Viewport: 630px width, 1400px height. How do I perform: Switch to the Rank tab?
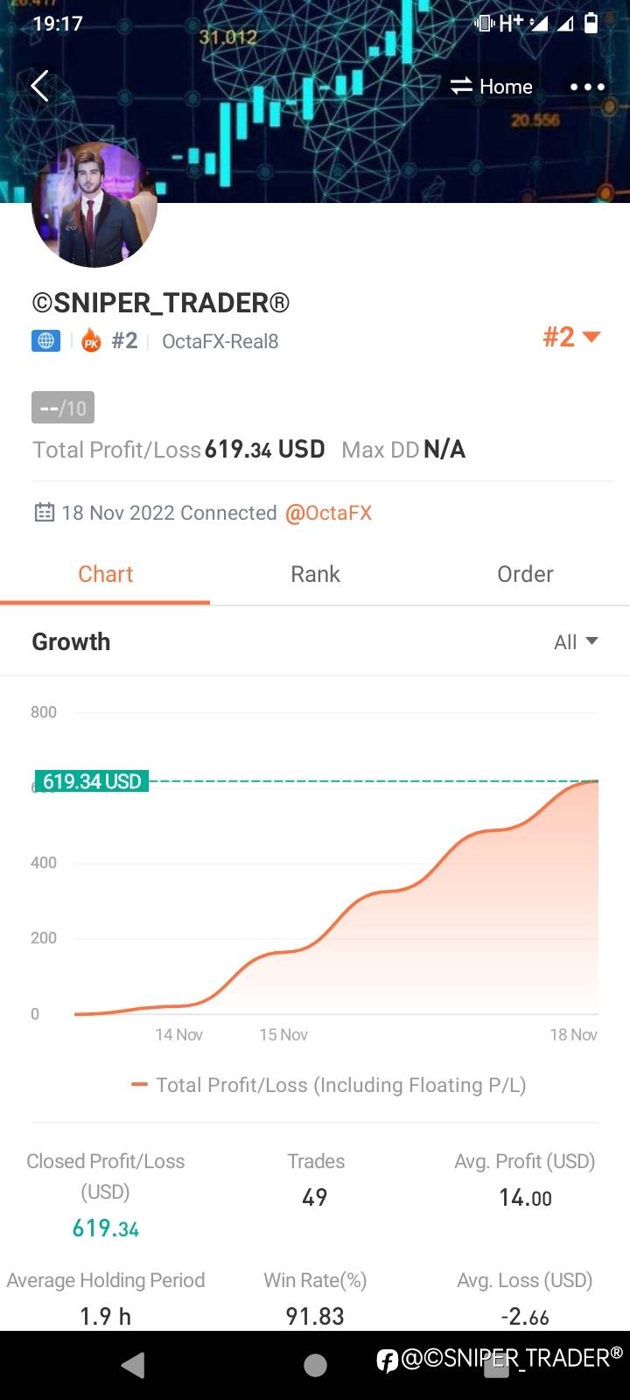(315, 574)
